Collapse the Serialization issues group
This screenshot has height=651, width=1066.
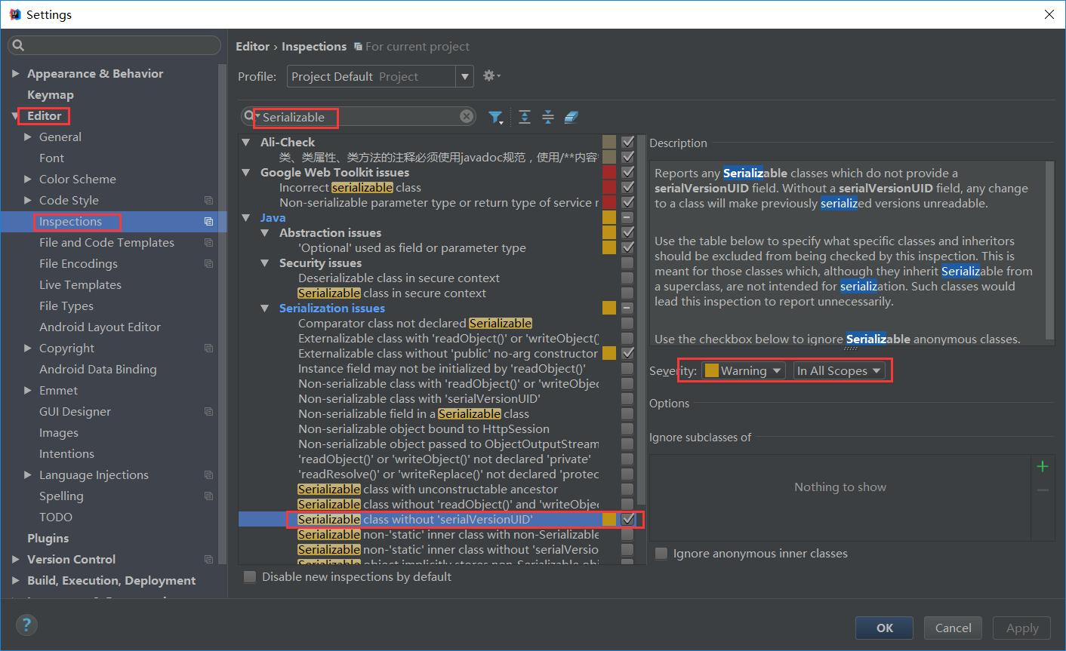265,308
